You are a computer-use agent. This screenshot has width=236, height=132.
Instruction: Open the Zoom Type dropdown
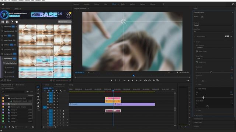tap(214, 32)
